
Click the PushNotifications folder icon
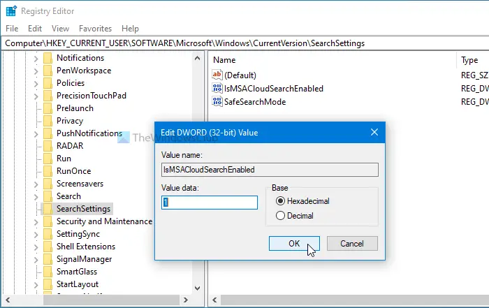pos(48,133)
